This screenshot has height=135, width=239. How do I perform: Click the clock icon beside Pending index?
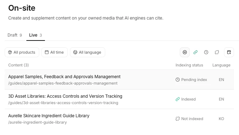[x=178, y=80]
